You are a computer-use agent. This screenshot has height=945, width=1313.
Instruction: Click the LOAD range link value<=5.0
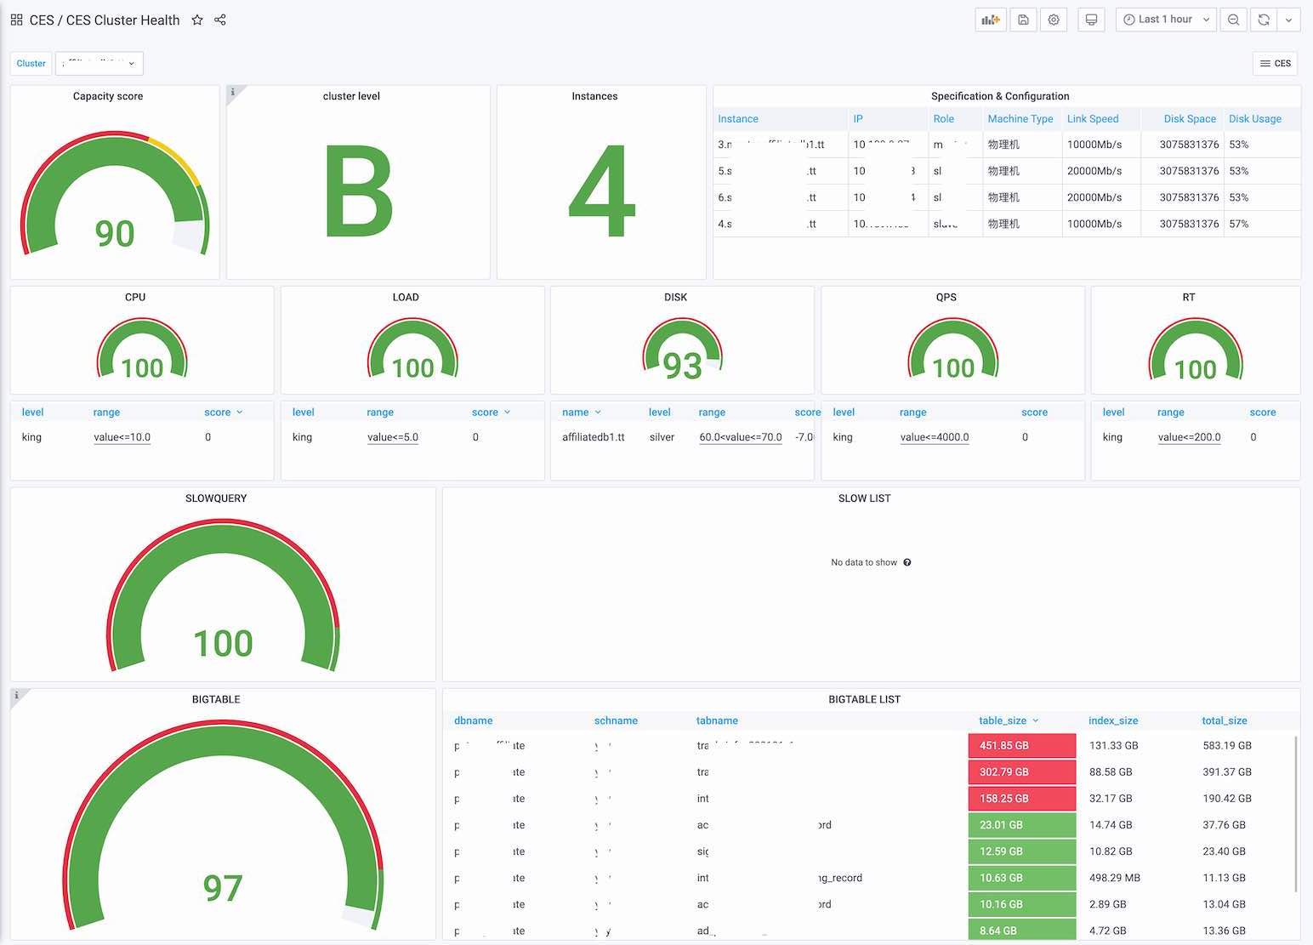tap(393, 437)
